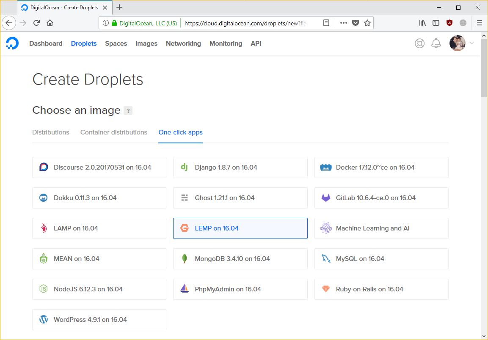Click the GitLab fox icon
The width and height of the screenshot is (488, 340).
coord(326,197)
